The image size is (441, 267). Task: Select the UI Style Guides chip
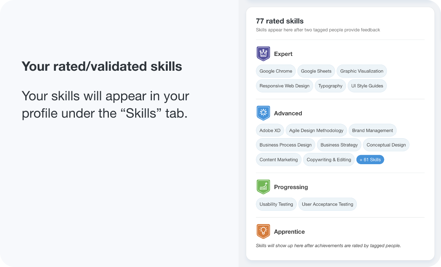pos(367,86)
